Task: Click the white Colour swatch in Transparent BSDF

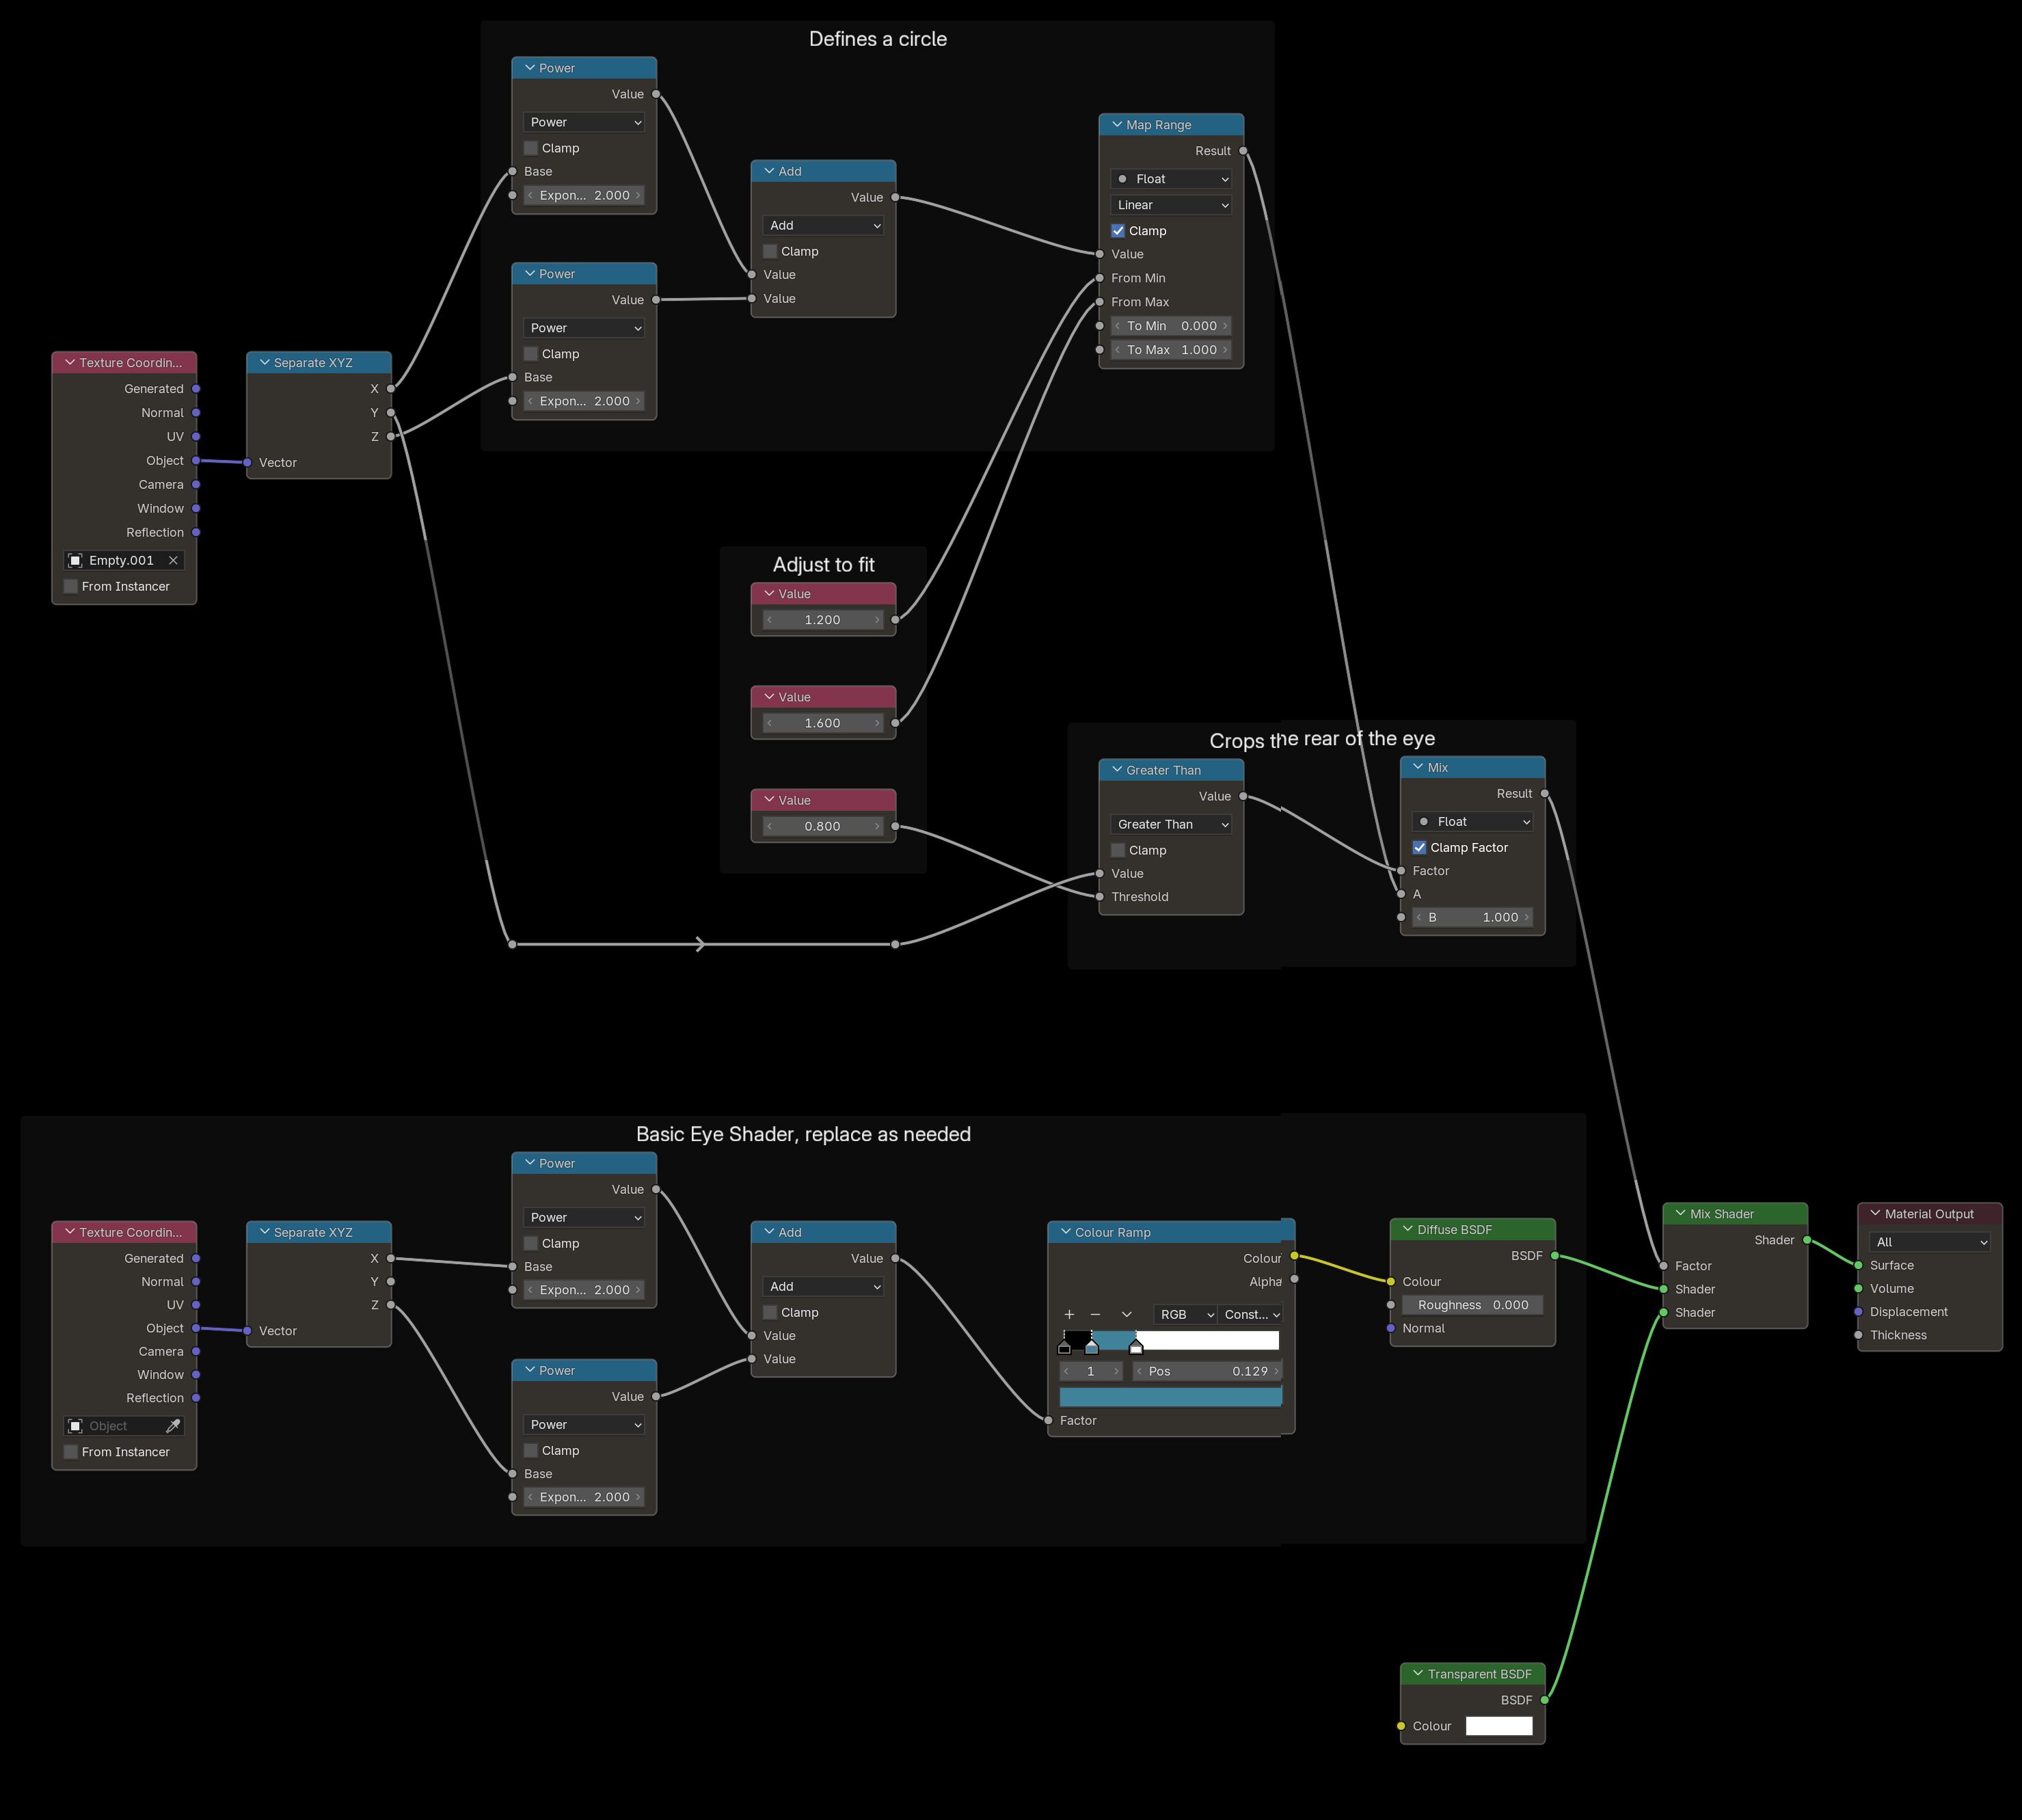Action: click(x=1499, y=1726)
